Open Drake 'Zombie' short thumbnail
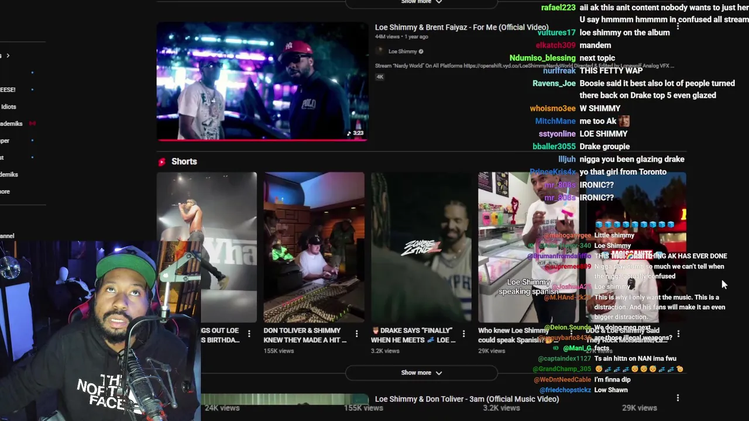This screenshot has height=421, width=749. (421, 247)
